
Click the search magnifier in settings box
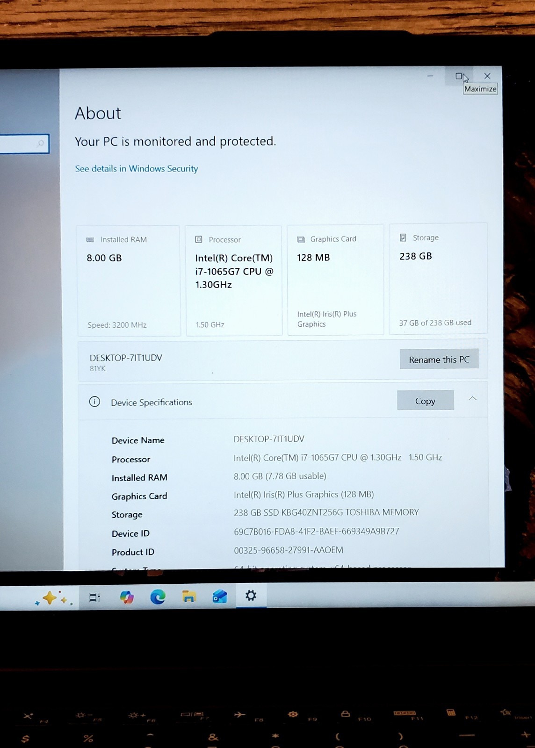coord(41,143)
